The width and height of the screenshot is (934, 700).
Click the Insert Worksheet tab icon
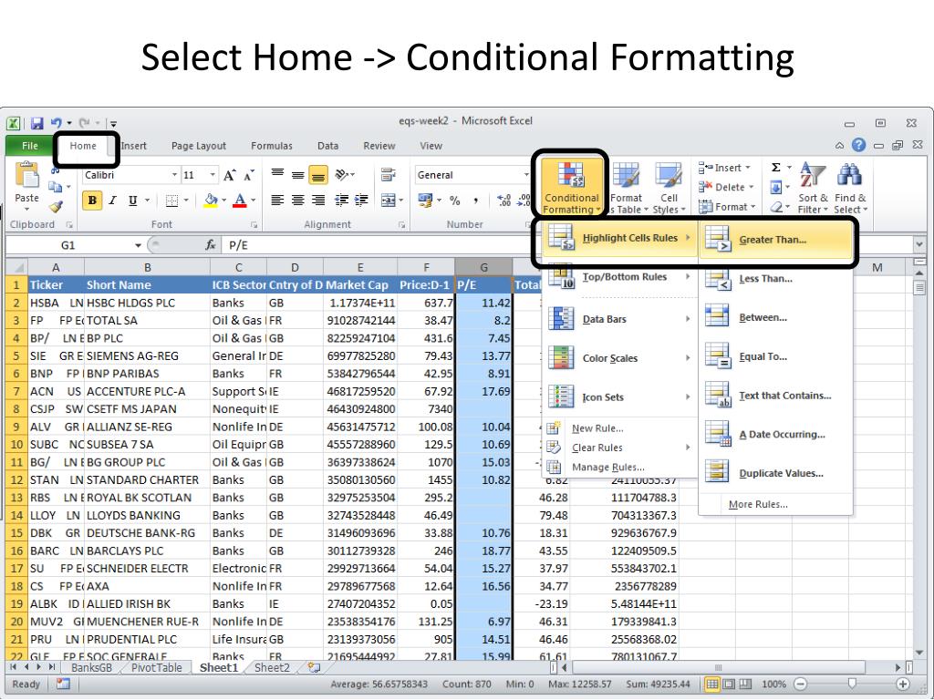[314, 668]
